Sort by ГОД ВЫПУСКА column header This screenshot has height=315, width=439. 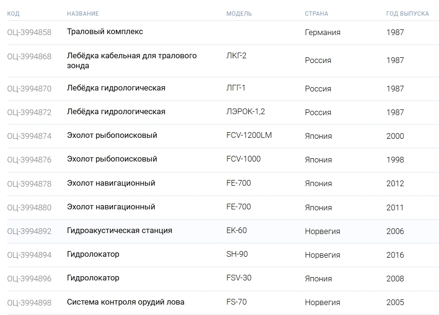407,14
